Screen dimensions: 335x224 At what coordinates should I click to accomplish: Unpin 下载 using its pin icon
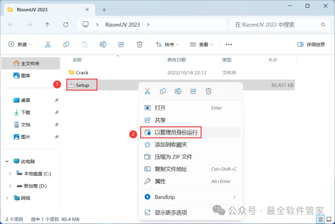coord(56,112)
